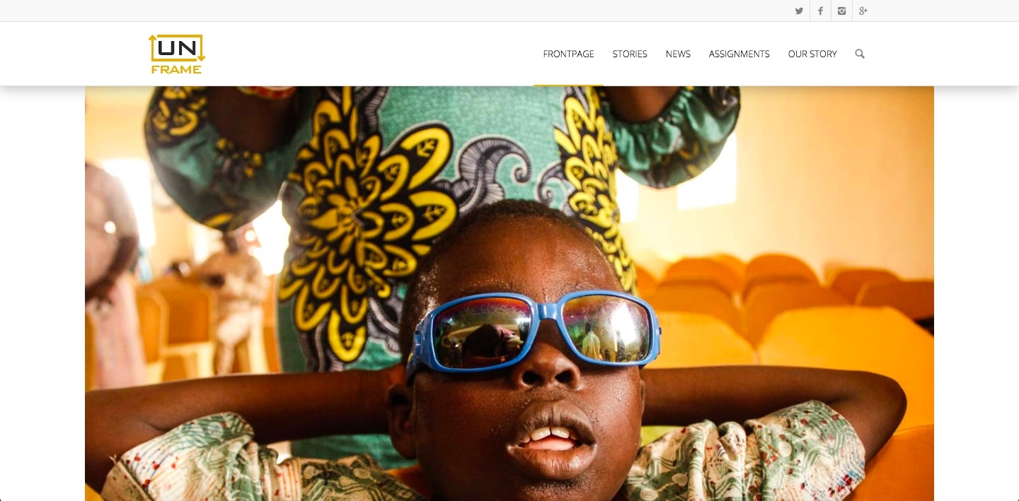
Task: Go to the Frontpage menu item
Action: pos(568,54)
